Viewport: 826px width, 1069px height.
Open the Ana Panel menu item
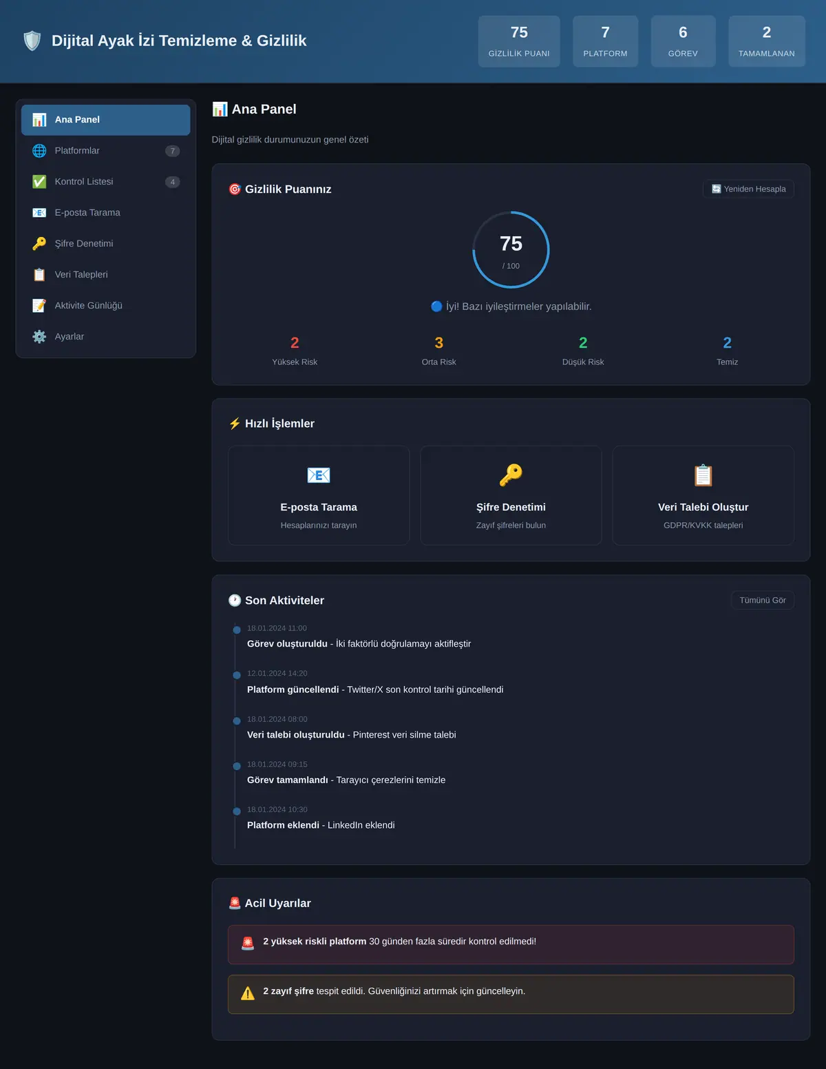106,120
